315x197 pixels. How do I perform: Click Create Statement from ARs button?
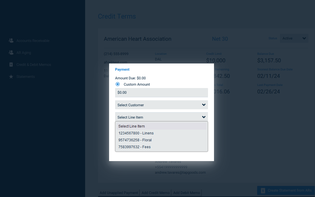coord(286,191)
